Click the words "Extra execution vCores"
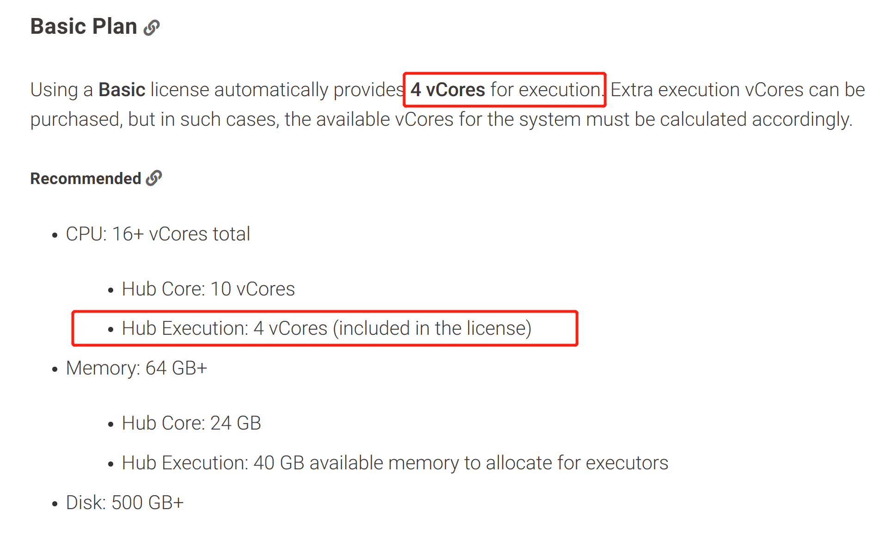The height and width of the screenshot is (541, 879). (x=707, y=90)
